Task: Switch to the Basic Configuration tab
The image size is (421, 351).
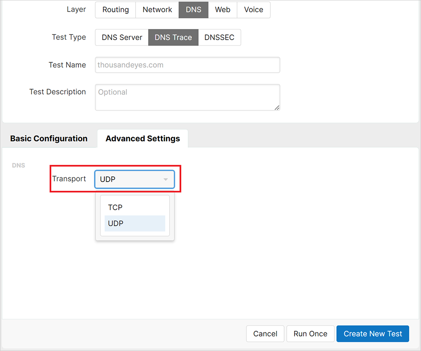Action: [49, 139]
